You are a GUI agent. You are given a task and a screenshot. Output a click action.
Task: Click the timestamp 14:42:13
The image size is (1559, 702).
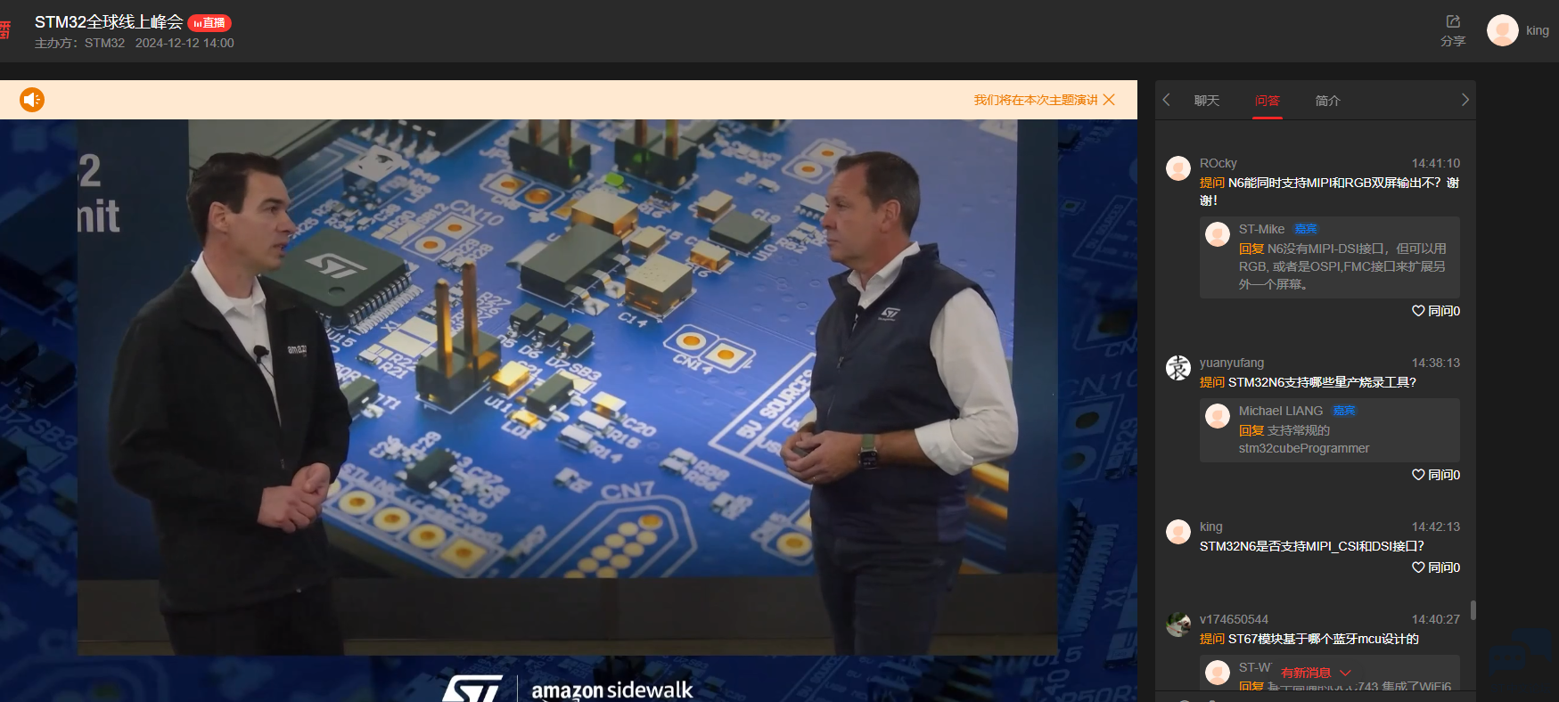pos(1436,526)
